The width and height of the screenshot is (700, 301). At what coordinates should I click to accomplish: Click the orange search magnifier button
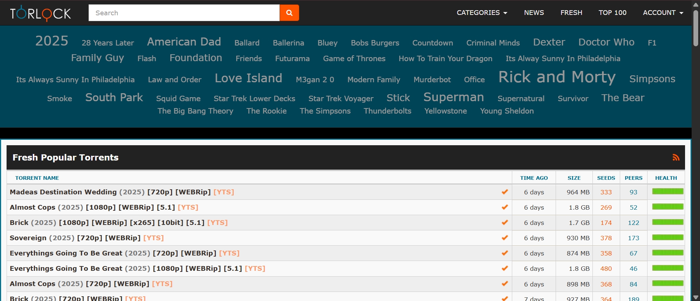tap(289, 13)
